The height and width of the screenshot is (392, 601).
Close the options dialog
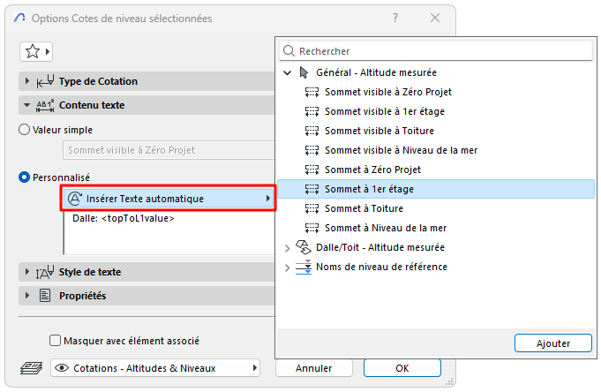point(435,18)
